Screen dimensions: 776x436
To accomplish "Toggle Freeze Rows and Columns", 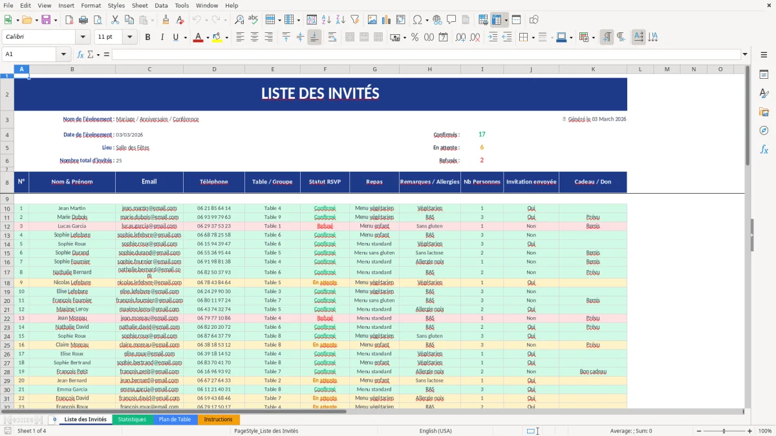I will 498,20.
